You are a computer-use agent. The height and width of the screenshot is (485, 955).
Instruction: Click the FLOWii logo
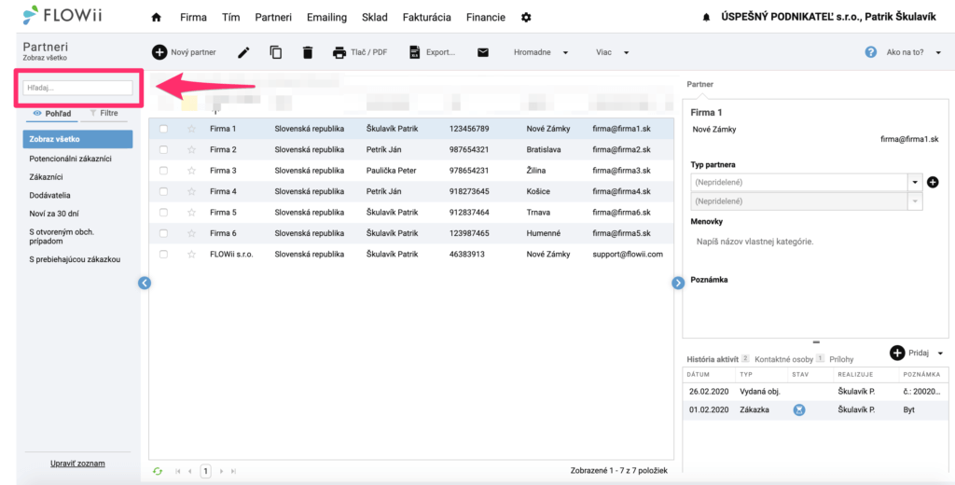point(61,15)
